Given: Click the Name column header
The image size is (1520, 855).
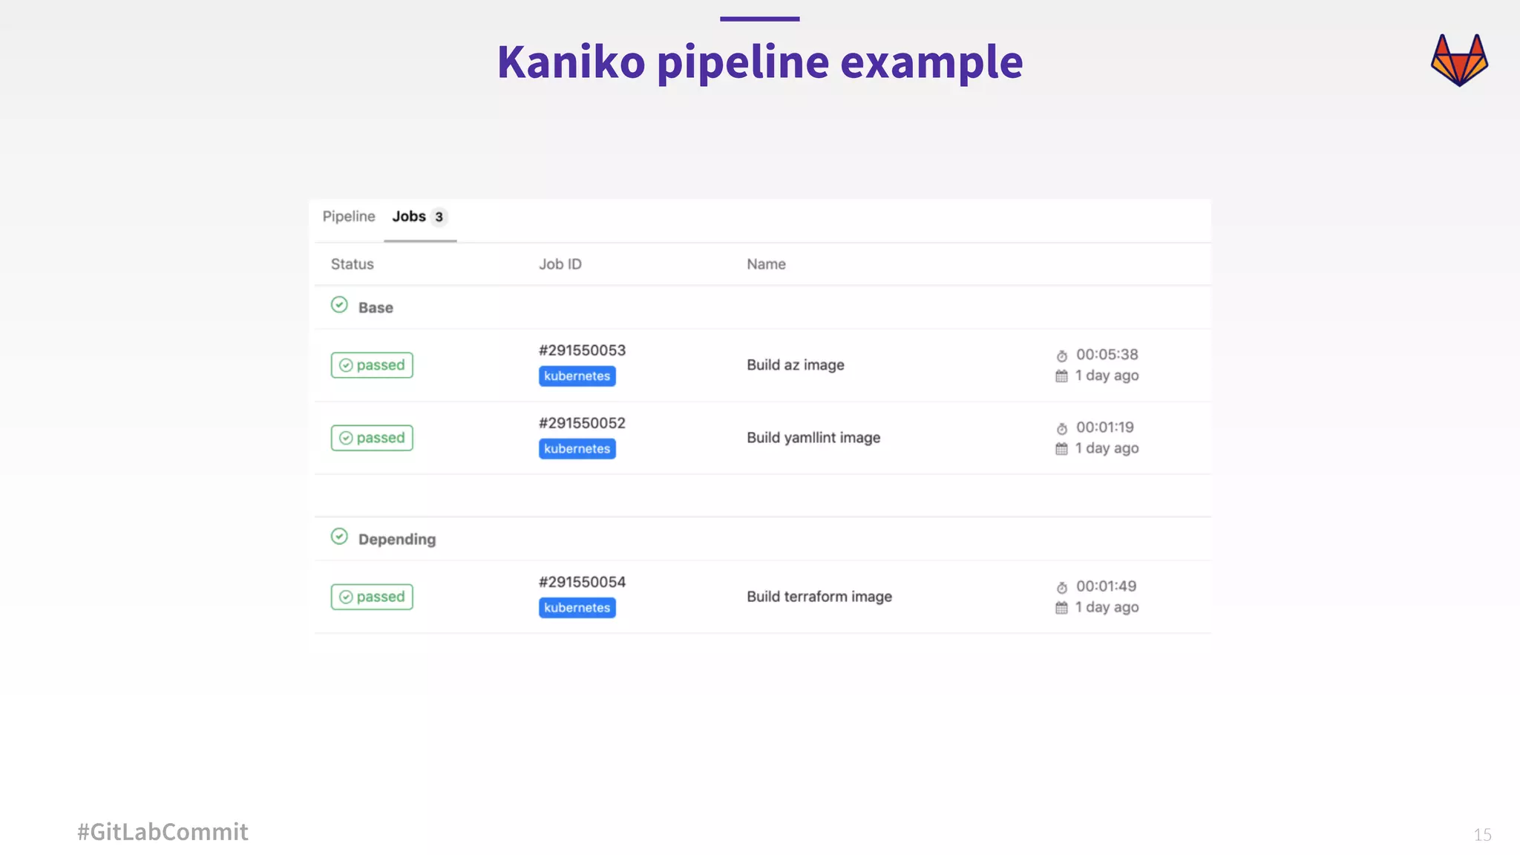Looking at the screenshot, I should (x=766, y=264).
